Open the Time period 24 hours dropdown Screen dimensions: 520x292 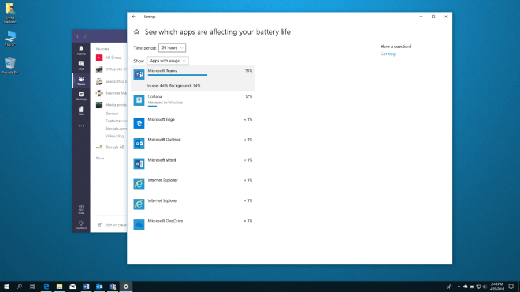point(172,48)
